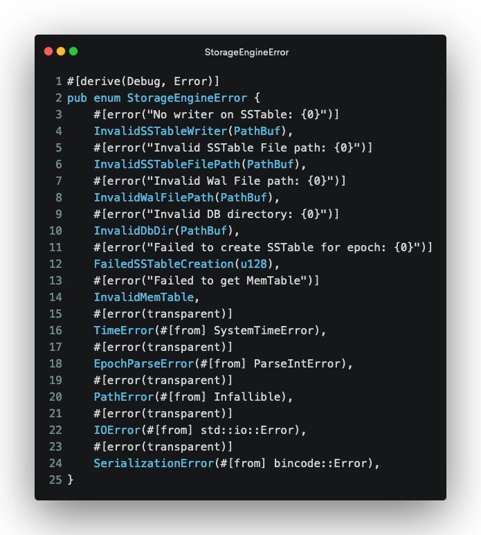Click the green maximize window button
The width and height of the screenshot is (481, 535).
73,51
